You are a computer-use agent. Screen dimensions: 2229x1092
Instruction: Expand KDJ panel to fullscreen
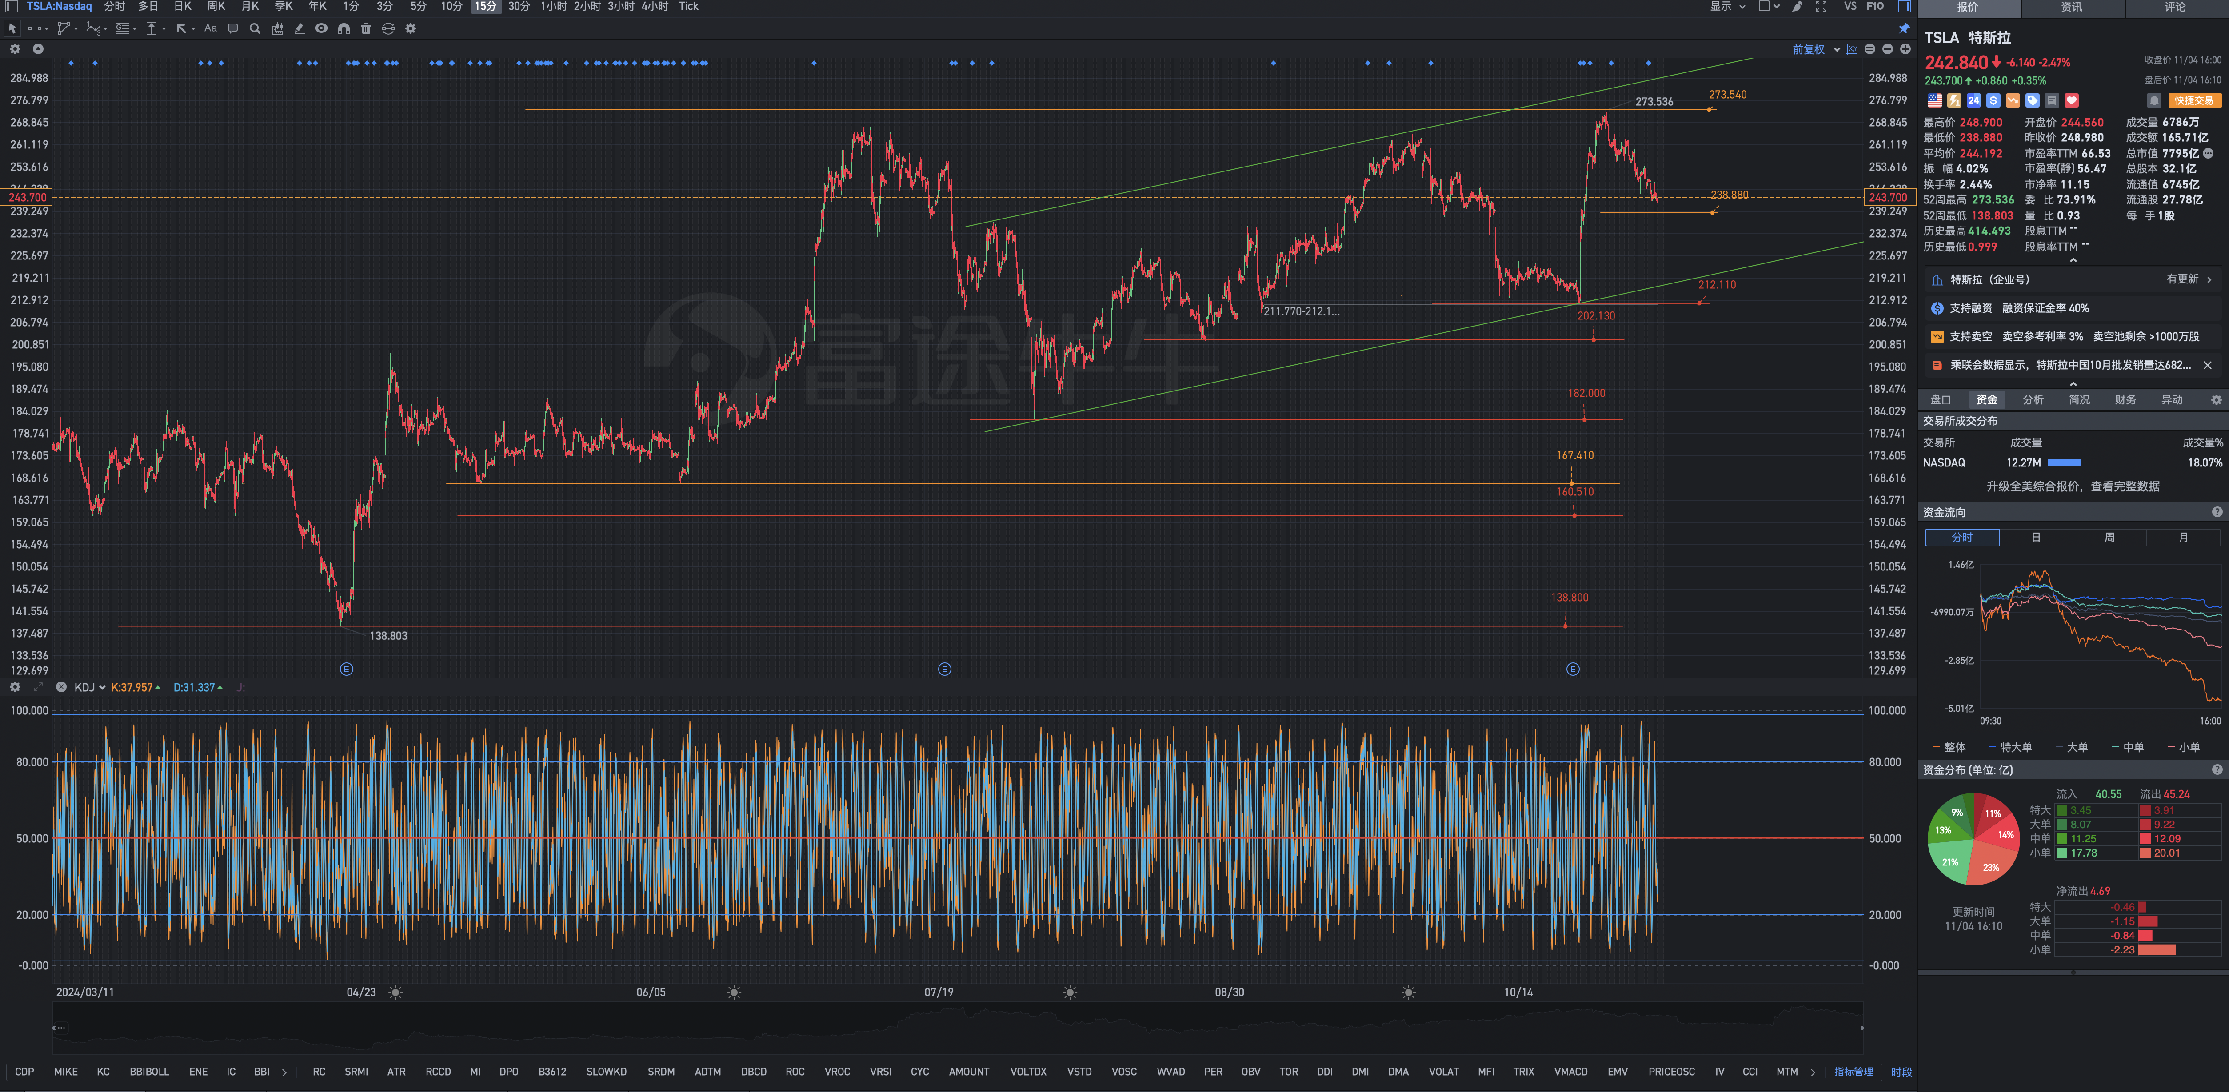pyautogui.click(x=38, y=687)
